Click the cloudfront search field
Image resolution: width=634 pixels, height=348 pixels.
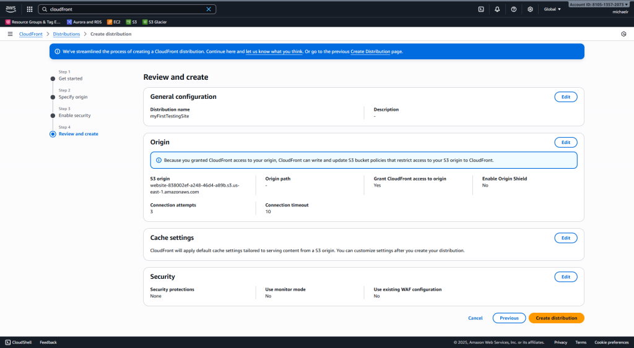(x=126, y=9)
